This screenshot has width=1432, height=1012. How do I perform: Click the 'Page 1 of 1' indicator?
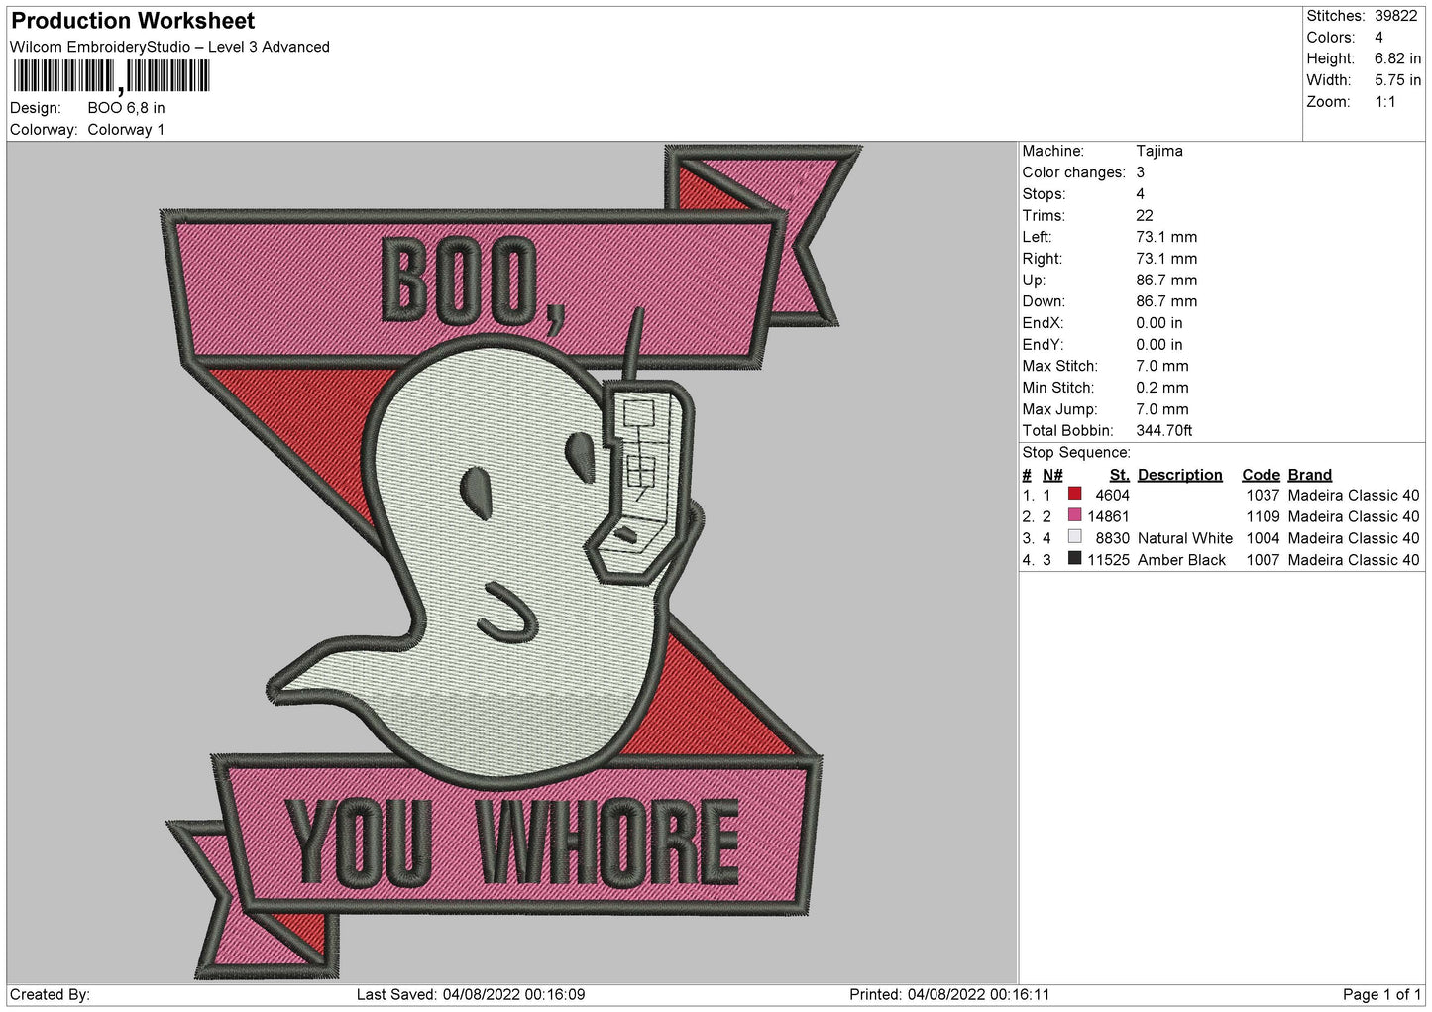[1382, 994]
